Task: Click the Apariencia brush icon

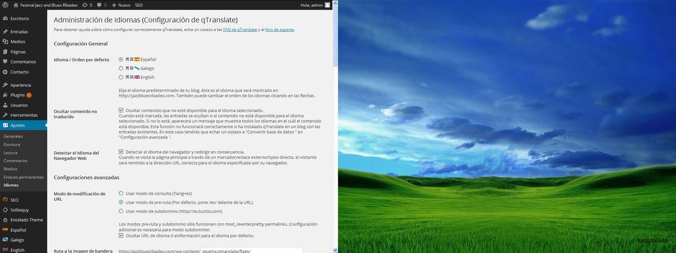Action: click(x=5, y=85)
